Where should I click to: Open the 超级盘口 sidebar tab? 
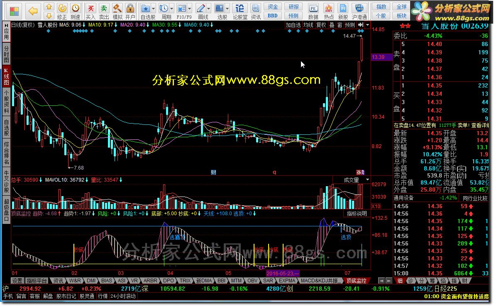tap(6, 210)
